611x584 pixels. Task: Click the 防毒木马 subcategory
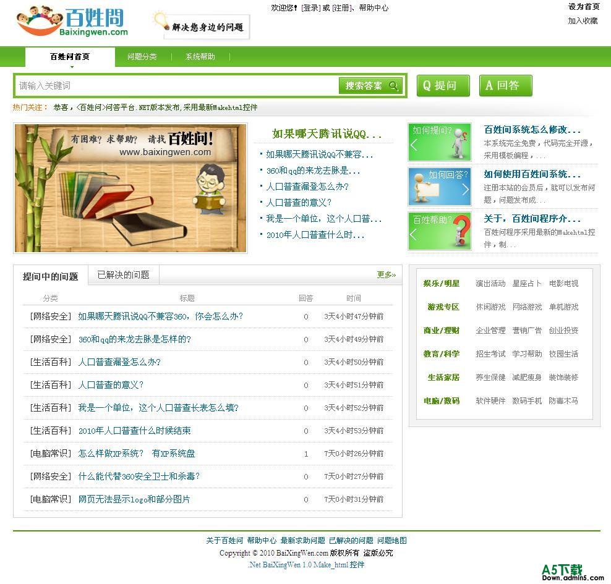click(x=563, y=400)
